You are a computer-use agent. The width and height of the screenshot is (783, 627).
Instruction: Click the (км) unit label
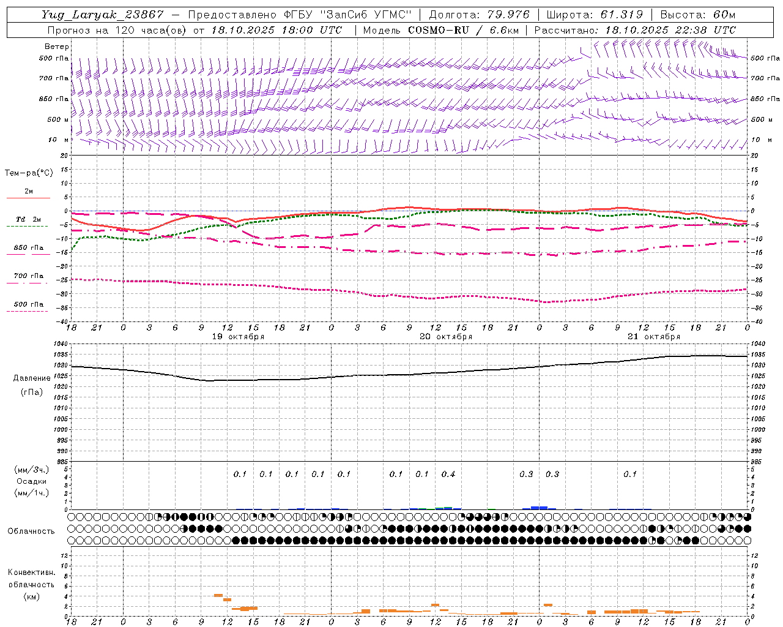pyautogui.click(x=31, y=596)
